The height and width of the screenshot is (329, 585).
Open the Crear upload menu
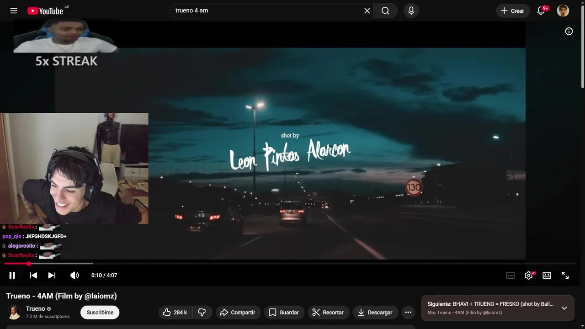pyautogui.click(x=513, y=11)
